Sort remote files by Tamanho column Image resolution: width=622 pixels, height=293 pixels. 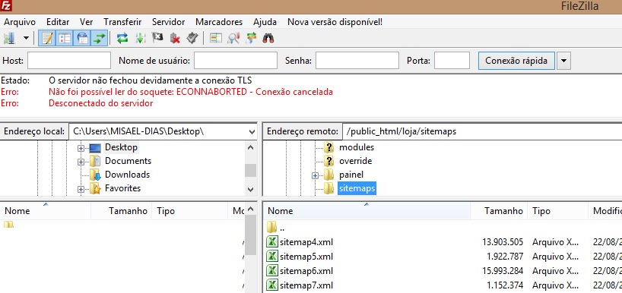pyautogui.click(x=499, y=211)
